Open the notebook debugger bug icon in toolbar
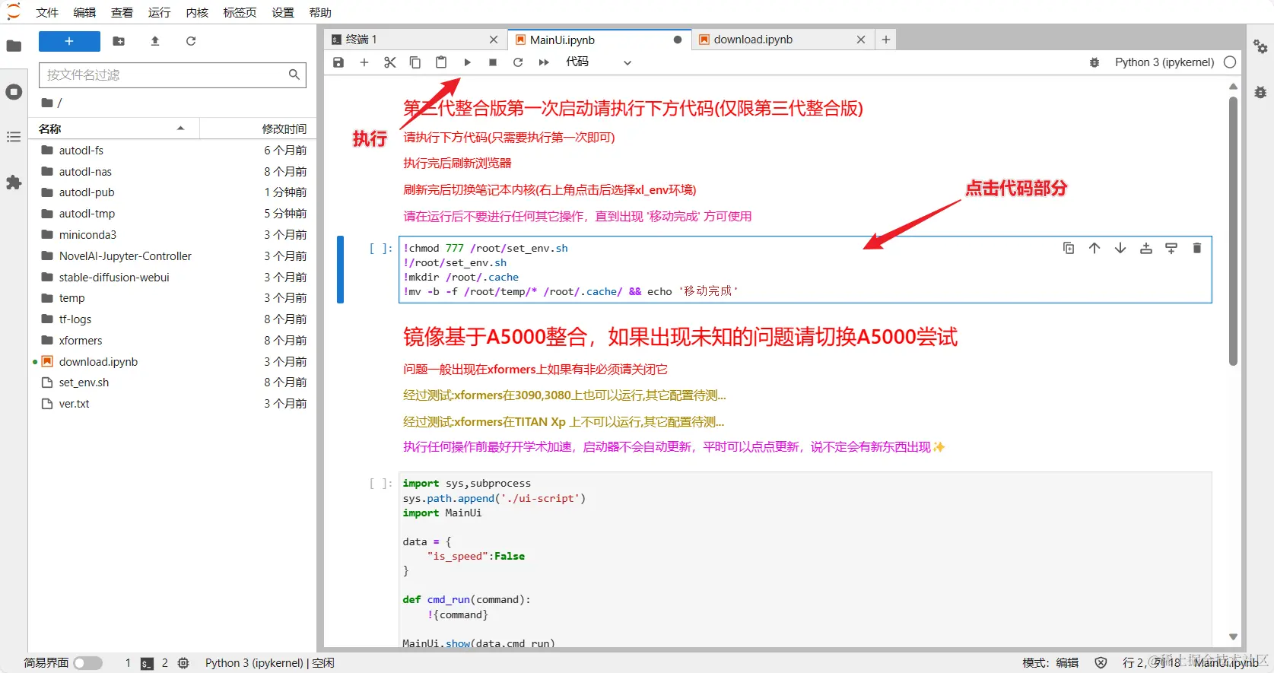This screenshot has height=673, width=1274. pyautogui.click(x=1094, y=62)
